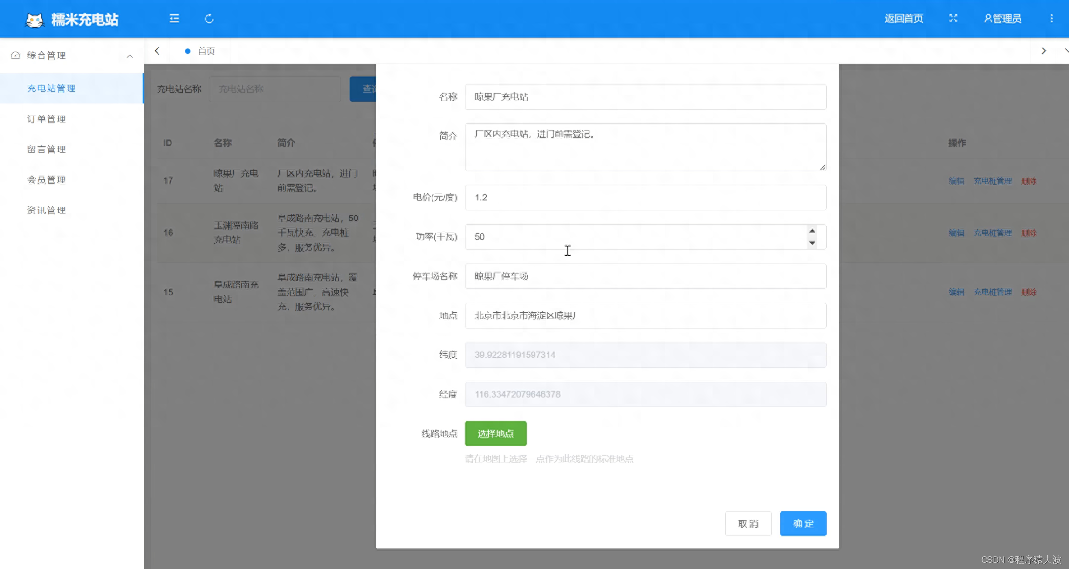Click the sidebar collapse menu icon

tap(174, 19)
